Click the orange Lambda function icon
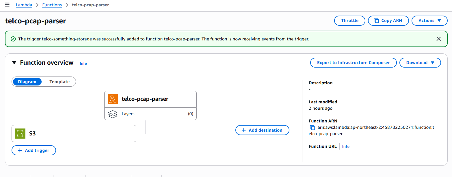 pyautogui.click(x=113, y=99)
